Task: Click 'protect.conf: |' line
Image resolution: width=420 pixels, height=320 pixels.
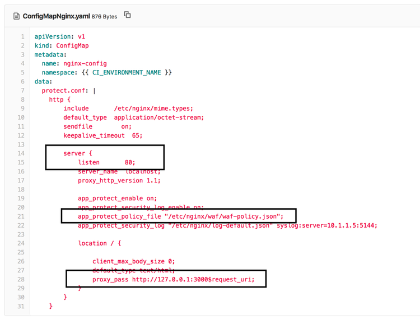Action: (x=68, y=91)
